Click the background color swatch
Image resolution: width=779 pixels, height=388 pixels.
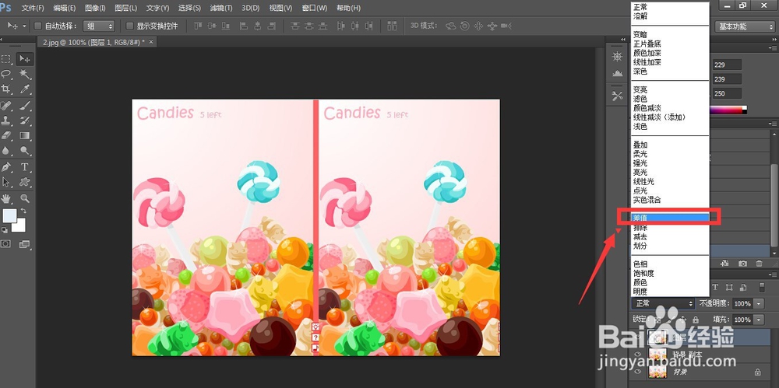pyautogui.click(x=20, y=228)
